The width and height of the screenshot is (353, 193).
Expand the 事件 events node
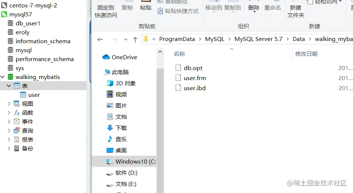pos(9,122)
